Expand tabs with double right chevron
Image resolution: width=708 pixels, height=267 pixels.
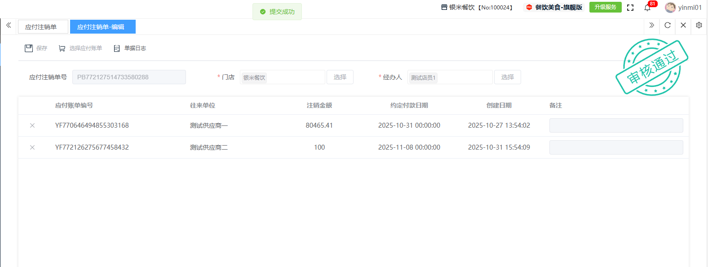coord(652,26)
